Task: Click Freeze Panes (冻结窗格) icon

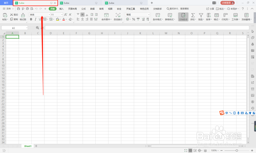Action: click(246, 15)
